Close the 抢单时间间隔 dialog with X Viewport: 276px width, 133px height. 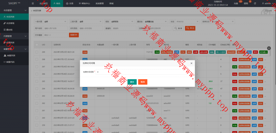[191, 63]
